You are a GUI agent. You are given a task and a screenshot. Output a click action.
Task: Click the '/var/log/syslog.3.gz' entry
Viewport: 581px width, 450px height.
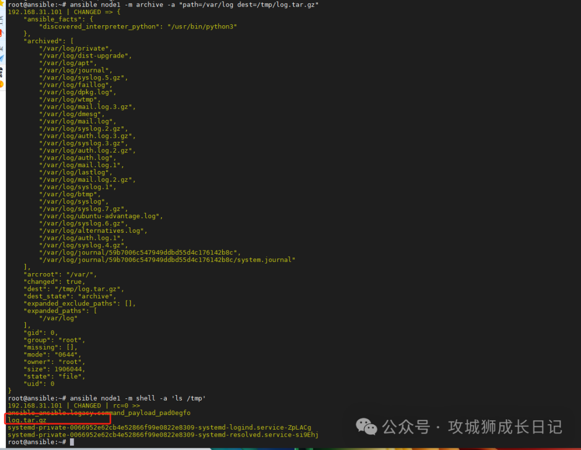[x=83, y=144]
